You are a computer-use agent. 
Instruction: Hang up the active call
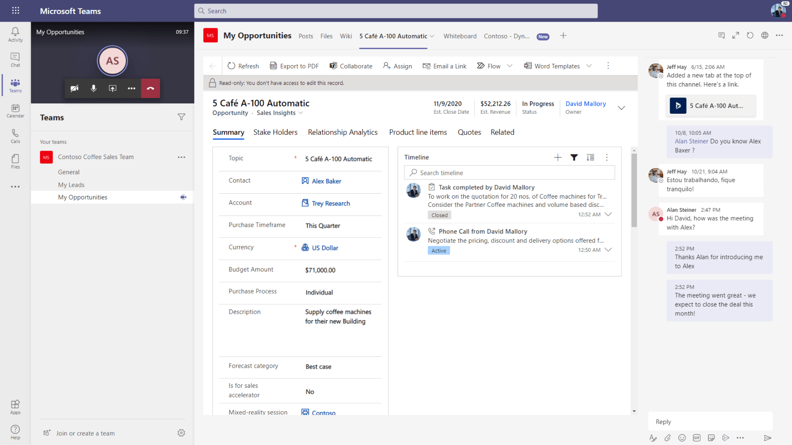click(150, 88)
